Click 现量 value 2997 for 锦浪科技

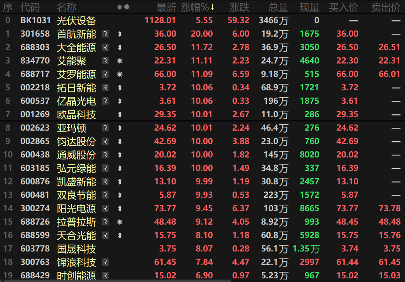coord(309,262)
